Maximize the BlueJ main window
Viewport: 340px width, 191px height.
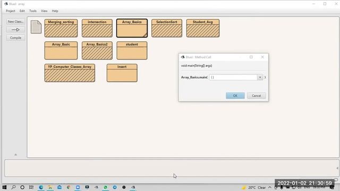(325, 4)
